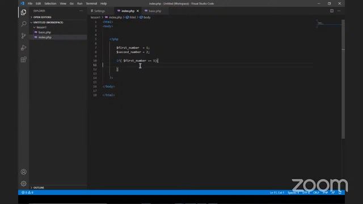Open the Terminal menu
363x204 pixels.
click(x=91, y=3)
